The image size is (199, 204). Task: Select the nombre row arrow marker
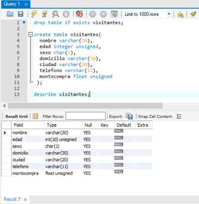5,133
